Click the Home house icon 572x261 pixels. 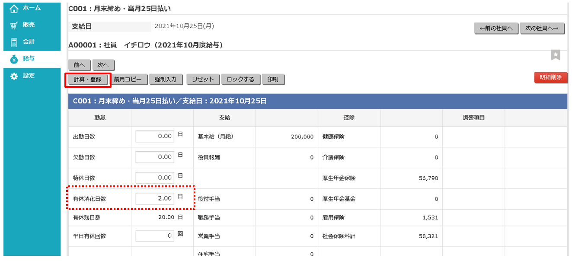point(14,8)
